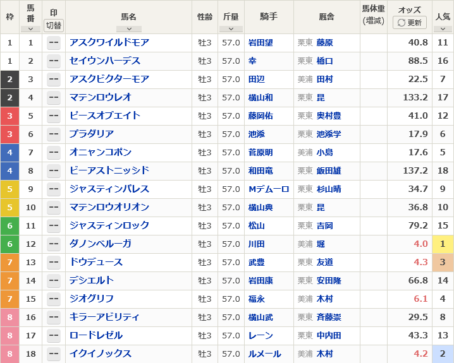This screenshot has width=454, height=363.
Task: Open trainer link 奥村豊
Action: [x=329, y=116]
